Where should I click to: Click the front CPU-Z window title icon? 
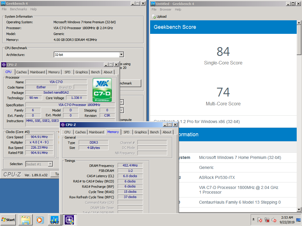pyautogui.click(x=63, y=125)
